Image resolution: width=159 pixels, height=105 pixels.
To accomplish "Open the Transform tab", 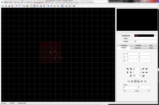I will [x=138, y=48].
